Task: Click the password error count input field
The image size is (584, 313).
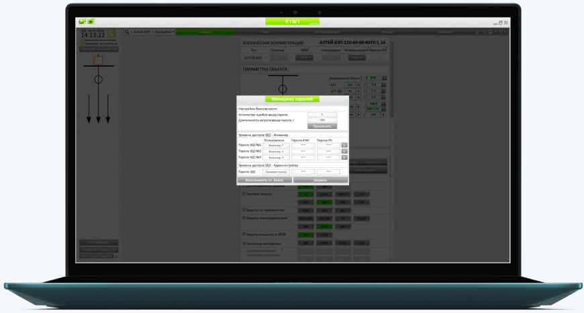Action: click(x=322, y=114)
